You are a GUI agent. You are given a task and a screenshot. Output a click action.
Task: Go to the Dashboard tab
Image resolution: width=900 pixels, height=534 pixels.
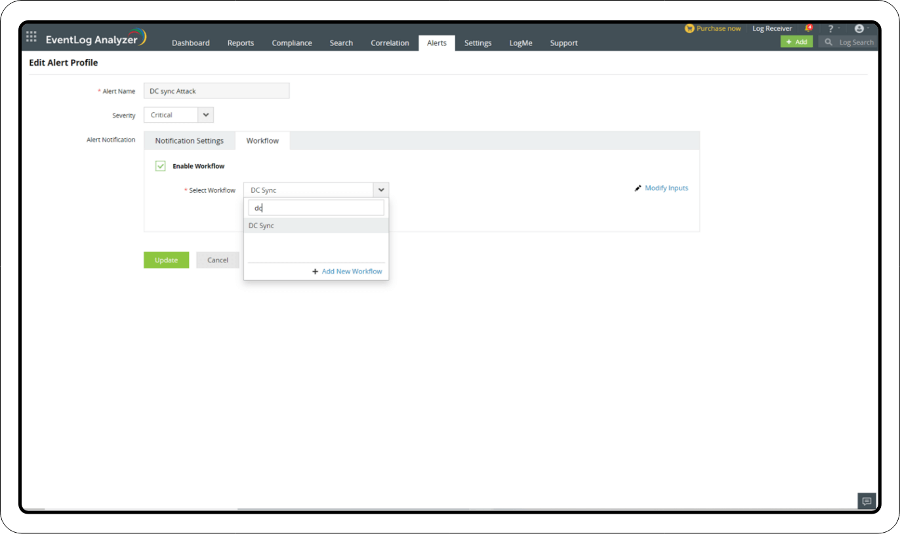click(191, 43)
